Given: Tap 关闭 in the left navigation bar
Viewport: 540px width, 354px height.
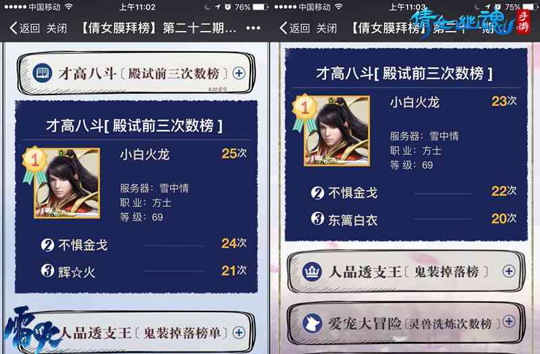Looking at the screenshot, I should pyautogui.click(x=57, y=28).
